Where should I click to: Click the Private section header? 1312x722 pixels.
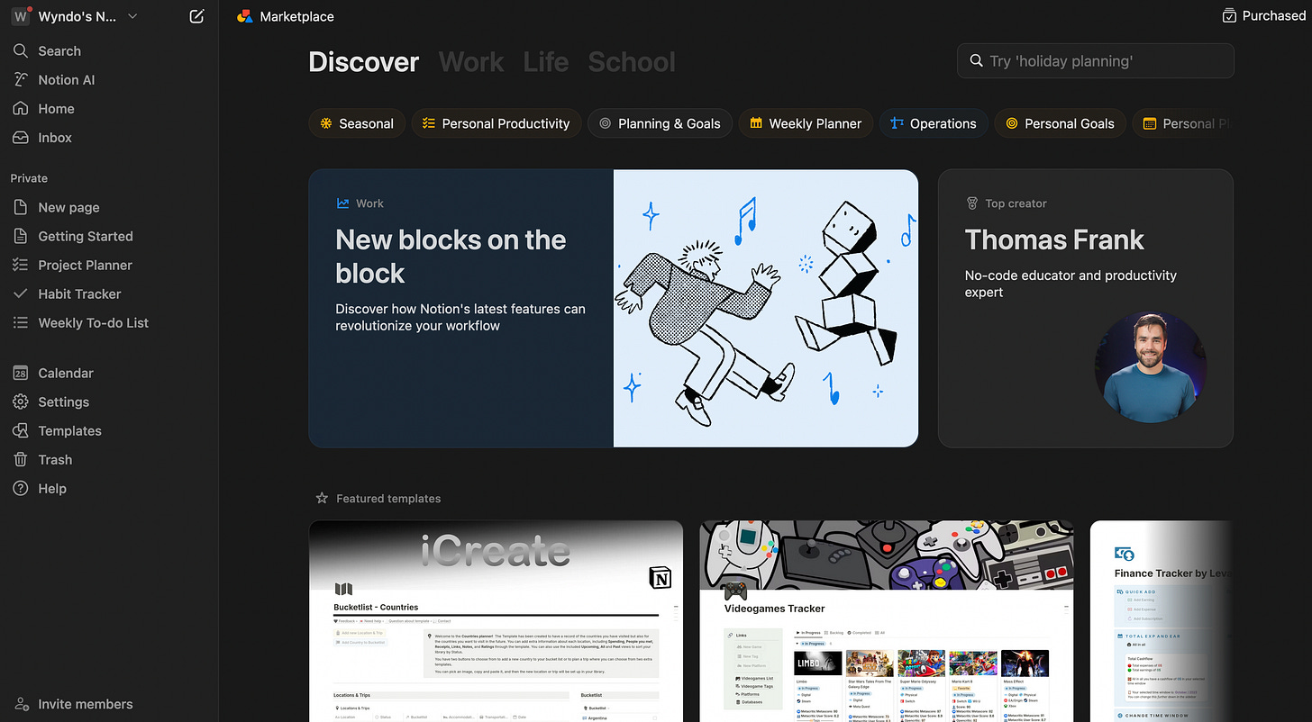(x=29, y=178)
